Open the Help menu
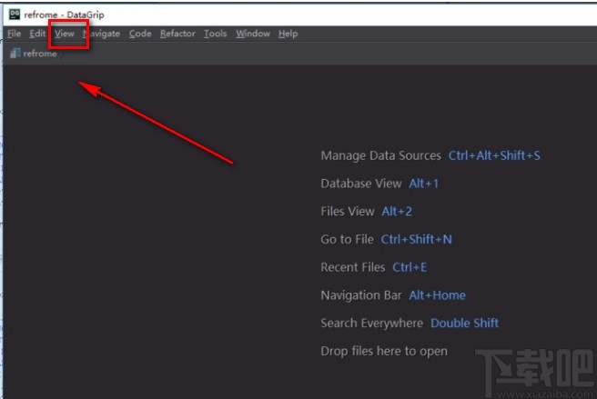597x399 pixels. click(288, 34)
